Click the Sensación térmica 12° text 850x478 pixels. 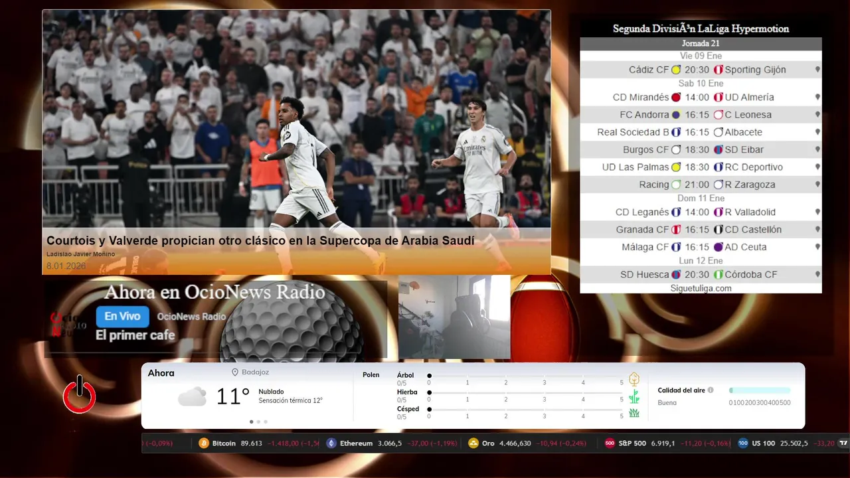click(x=290, y=400)
